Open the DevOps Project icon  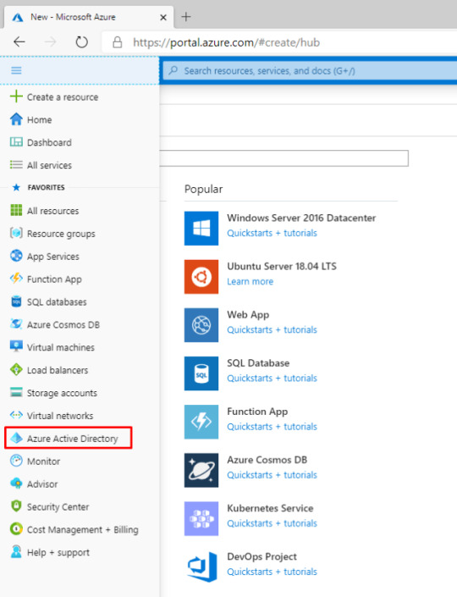[201, 567]
